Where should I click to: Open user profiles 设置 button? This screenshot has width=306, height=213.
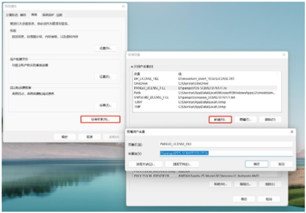point(106,76)
